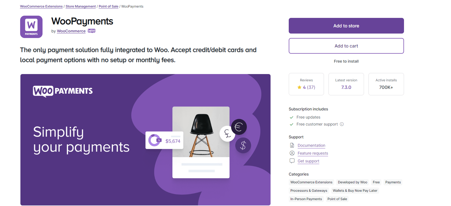Click the checkmark beside Free updates
The height and width of the screenshot is (206, 451).
click(x=291, y=117)
